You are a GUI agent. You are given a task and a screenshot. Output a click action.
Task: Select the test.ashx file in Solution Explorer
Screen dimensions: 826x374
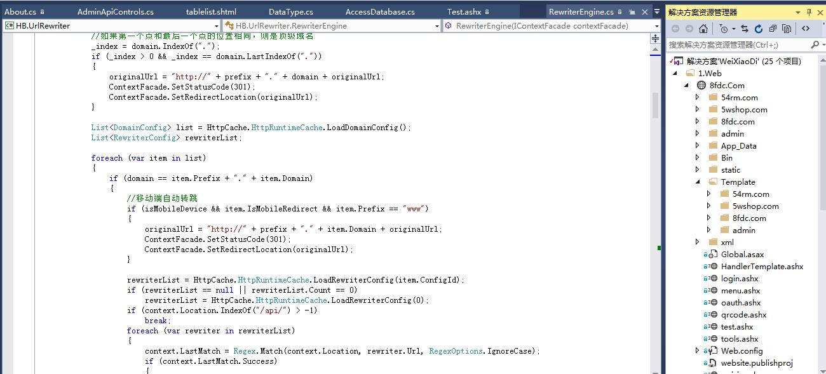point(737,326)
